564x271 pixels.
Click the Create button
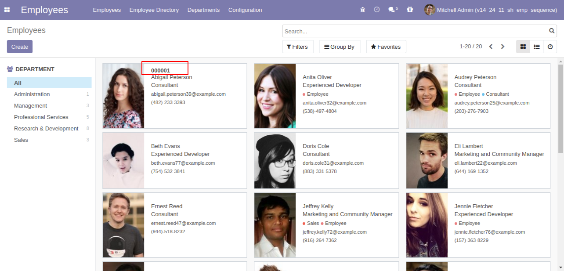pyautogui.click(x=20, y=47)
